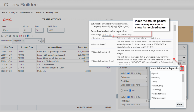Insert the #{&today} list expression
This screenshot has height=112, width=194.
click(x=156, y=90)
